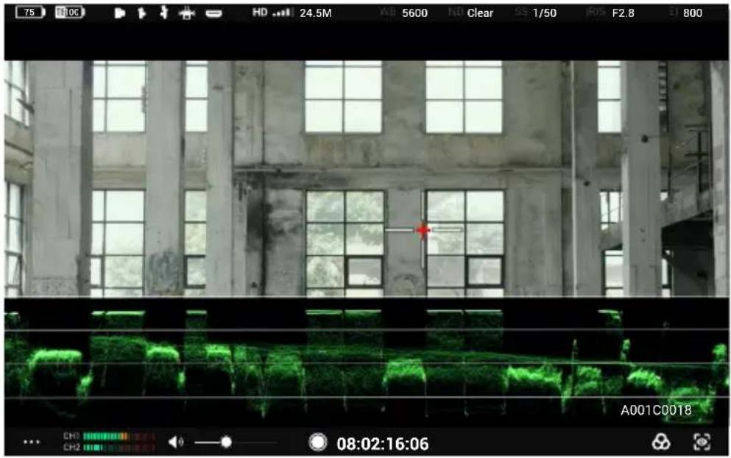The width and height of the screenshot is (731, 458).
Task: Tap the CH1 audio level meter
Action: [109, 436]
